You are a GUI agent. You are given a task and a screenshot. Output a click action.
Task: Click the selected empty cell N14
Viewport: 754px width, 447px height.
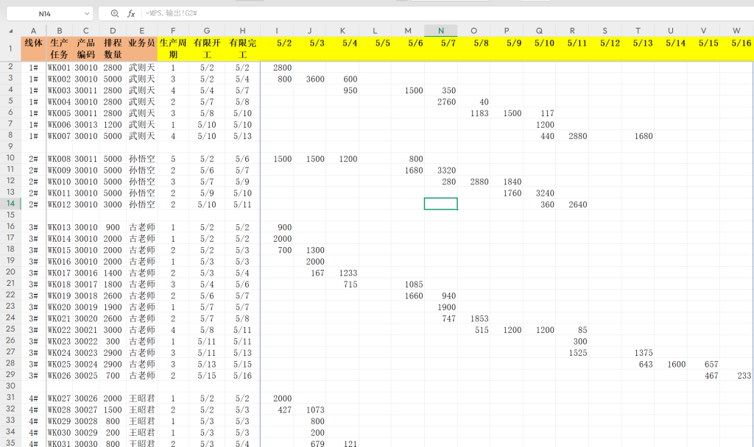click(440, 204)
